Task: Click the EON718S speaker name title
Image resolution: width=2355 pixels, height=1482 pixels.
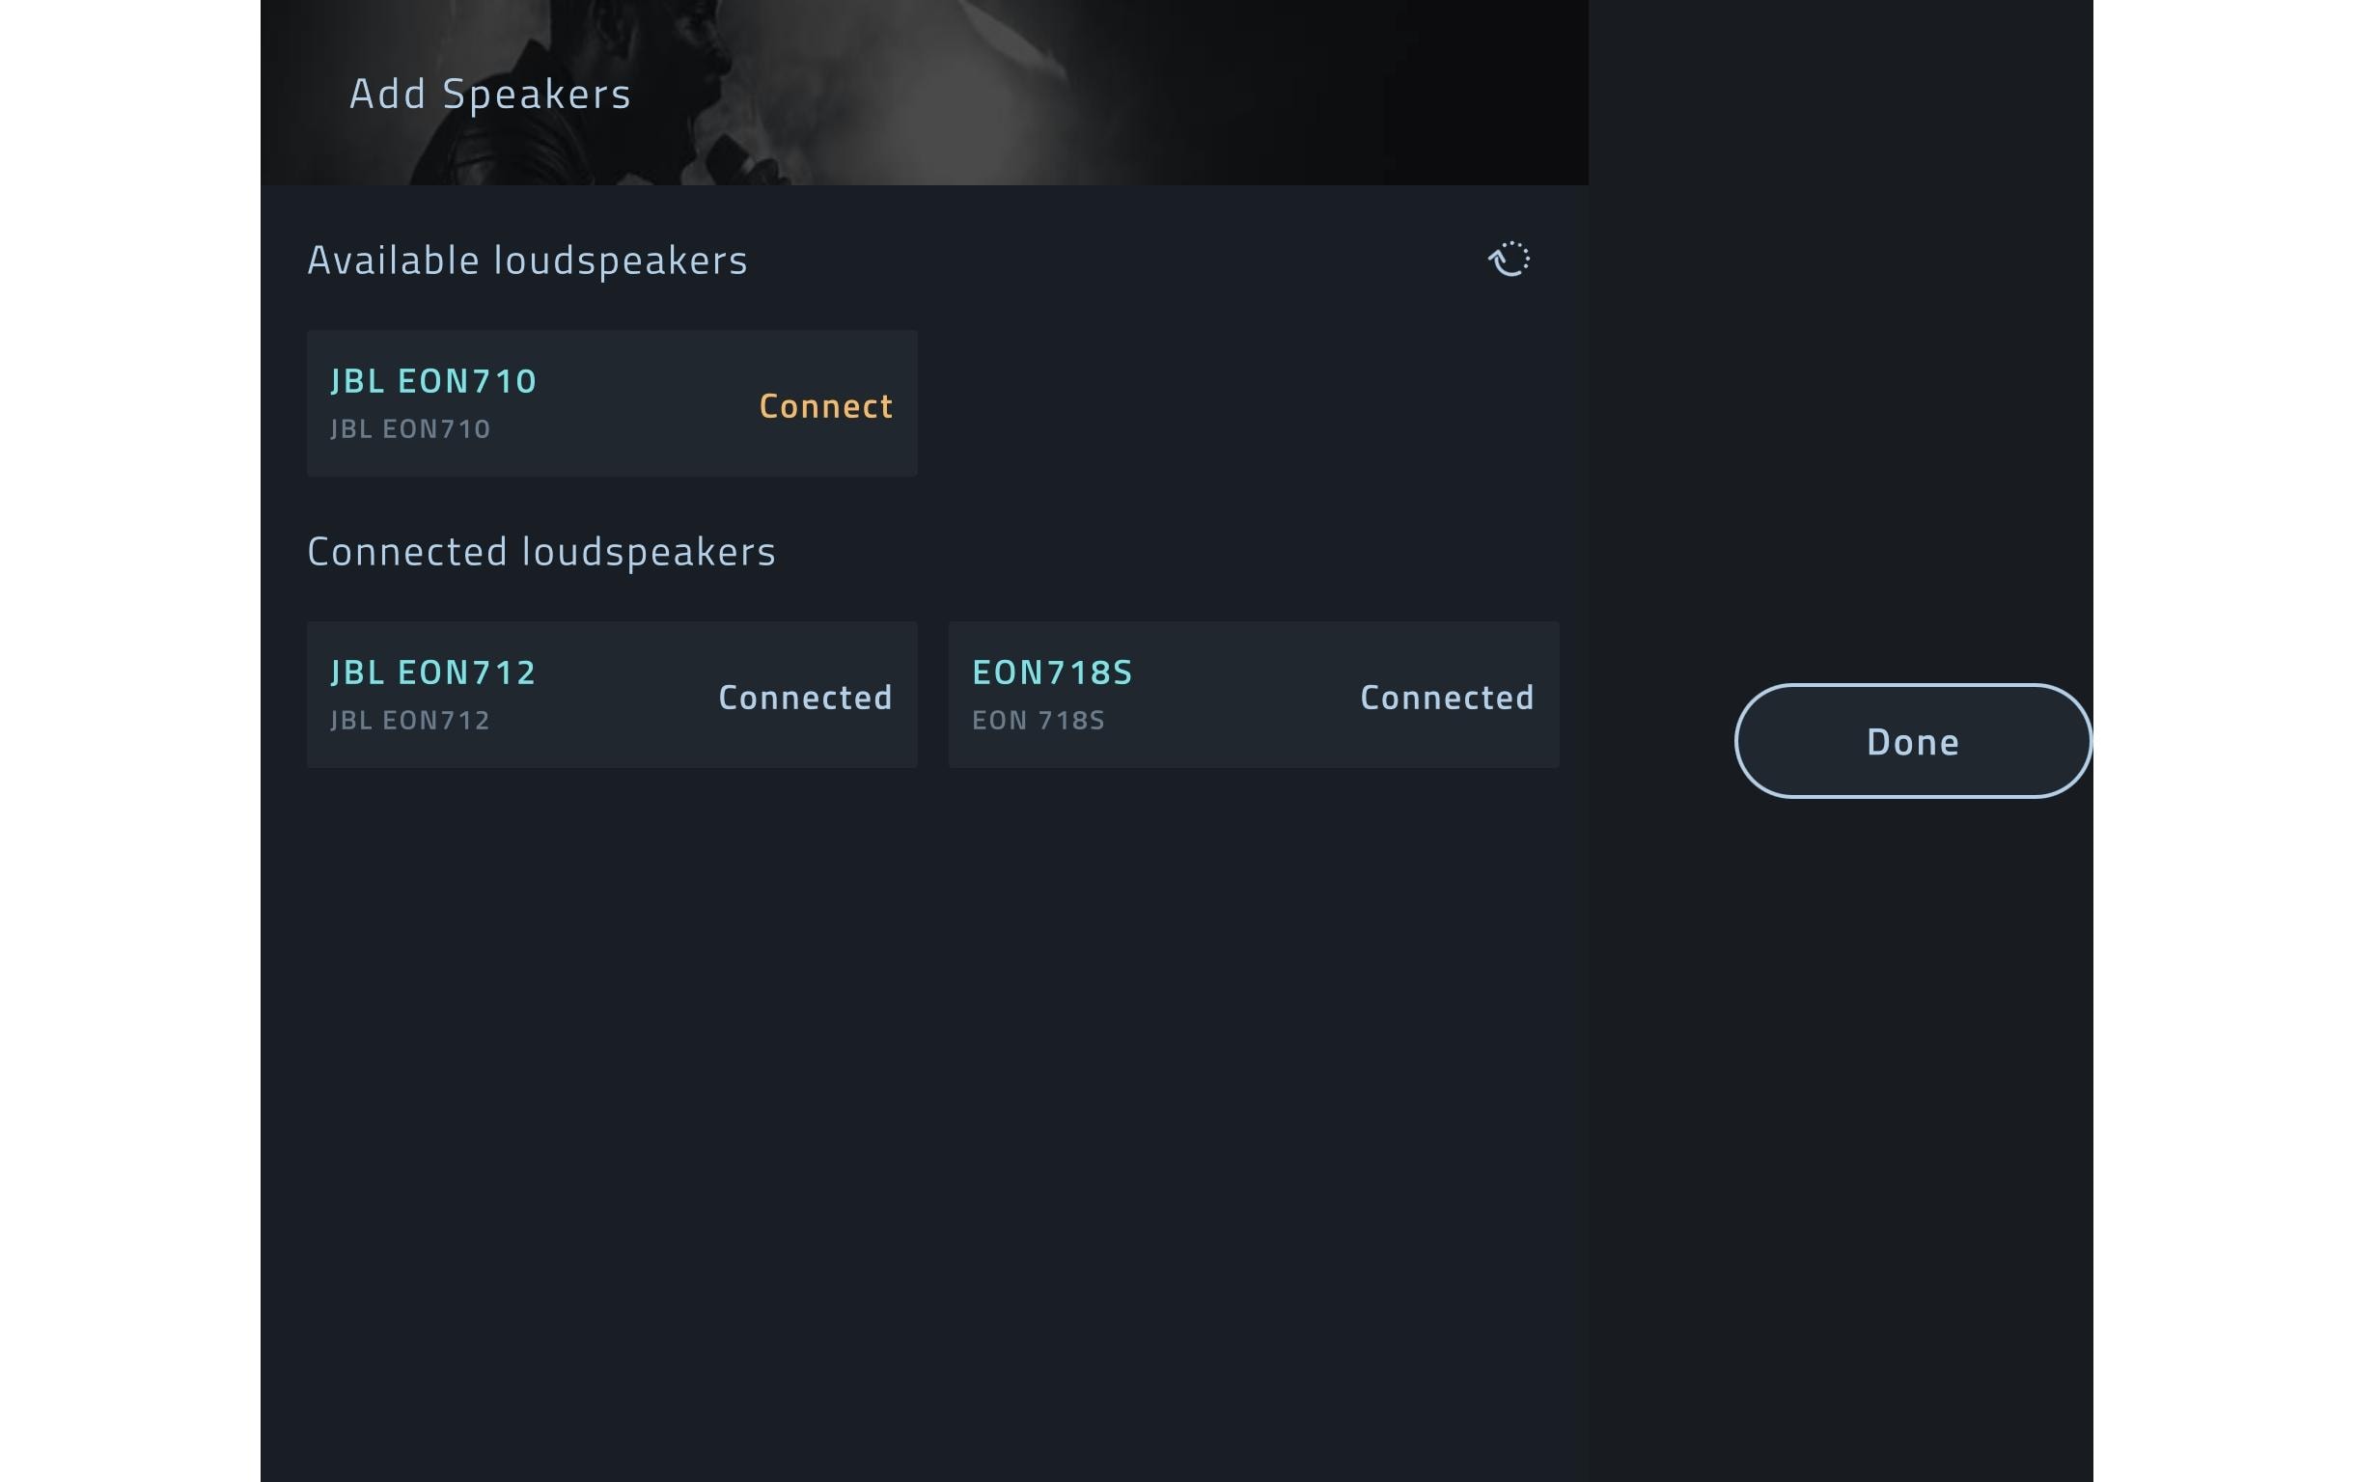Action: pyautogui.click(x=1052, y=672)
